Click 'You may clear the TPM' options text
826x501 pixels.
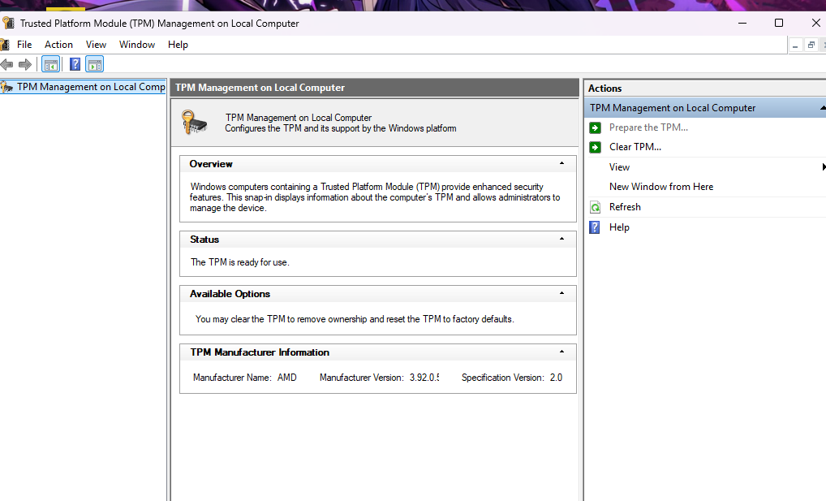click(x=355, y=319)
